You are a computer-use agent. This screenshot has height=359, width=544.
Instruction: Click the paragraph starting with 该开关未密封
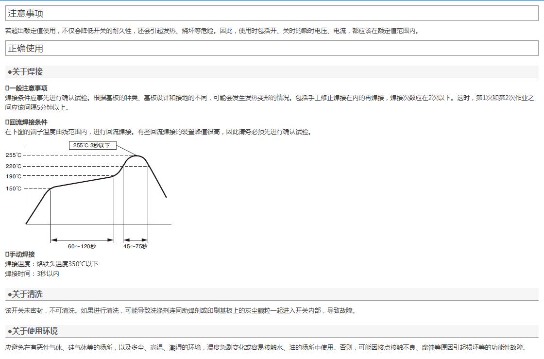click(181, 311)
